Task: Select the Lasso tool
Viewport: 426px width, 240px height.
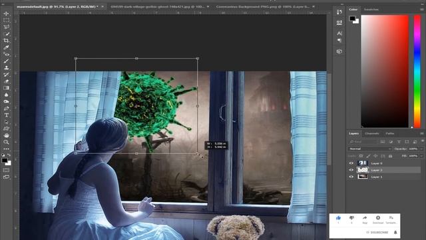Action: coord(6,27)
